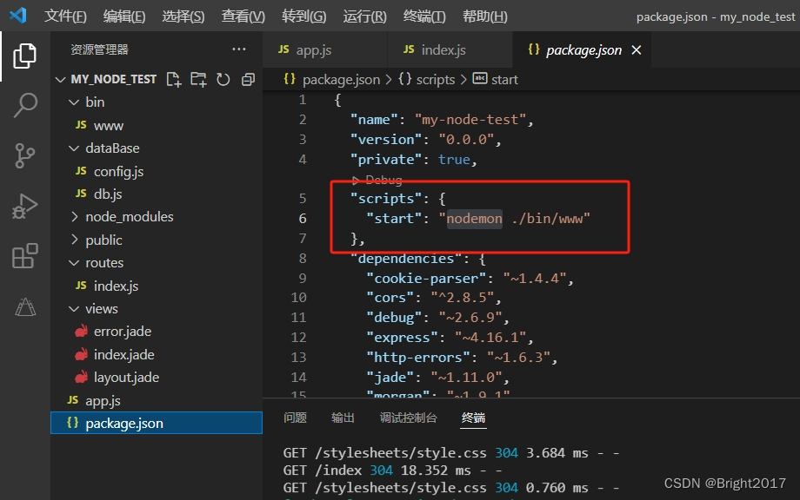Open layout.jade in views folder

pos(157,378)
